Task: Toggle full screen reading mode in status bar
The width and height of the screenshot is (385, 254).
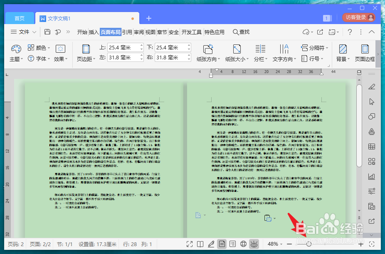Action: (x=190, y=244)
